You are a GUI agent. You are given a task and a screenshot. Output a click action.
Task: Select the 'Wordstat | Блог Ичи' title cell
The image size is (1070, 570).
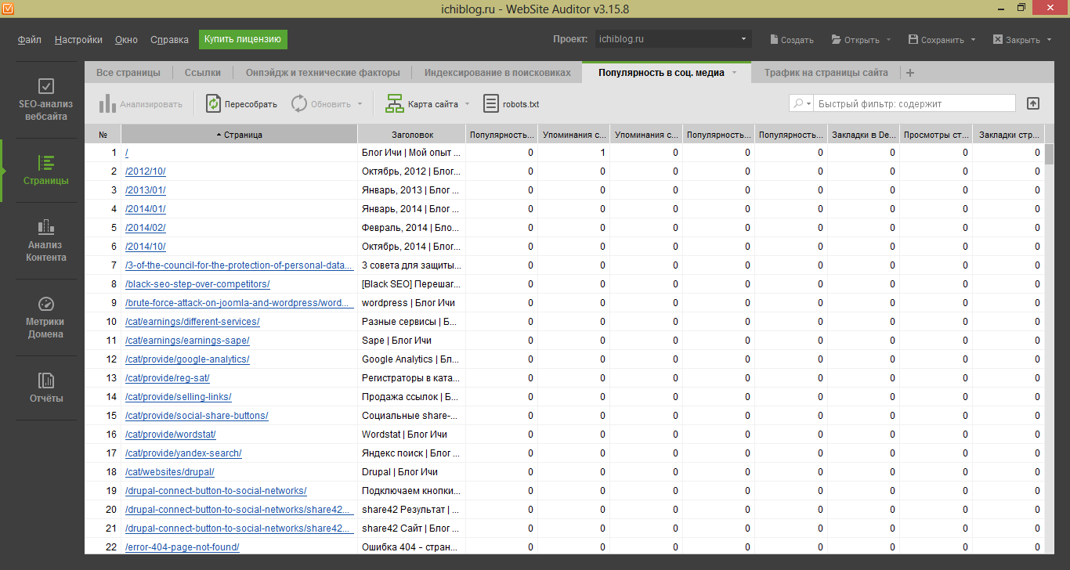tap(412, 435)
